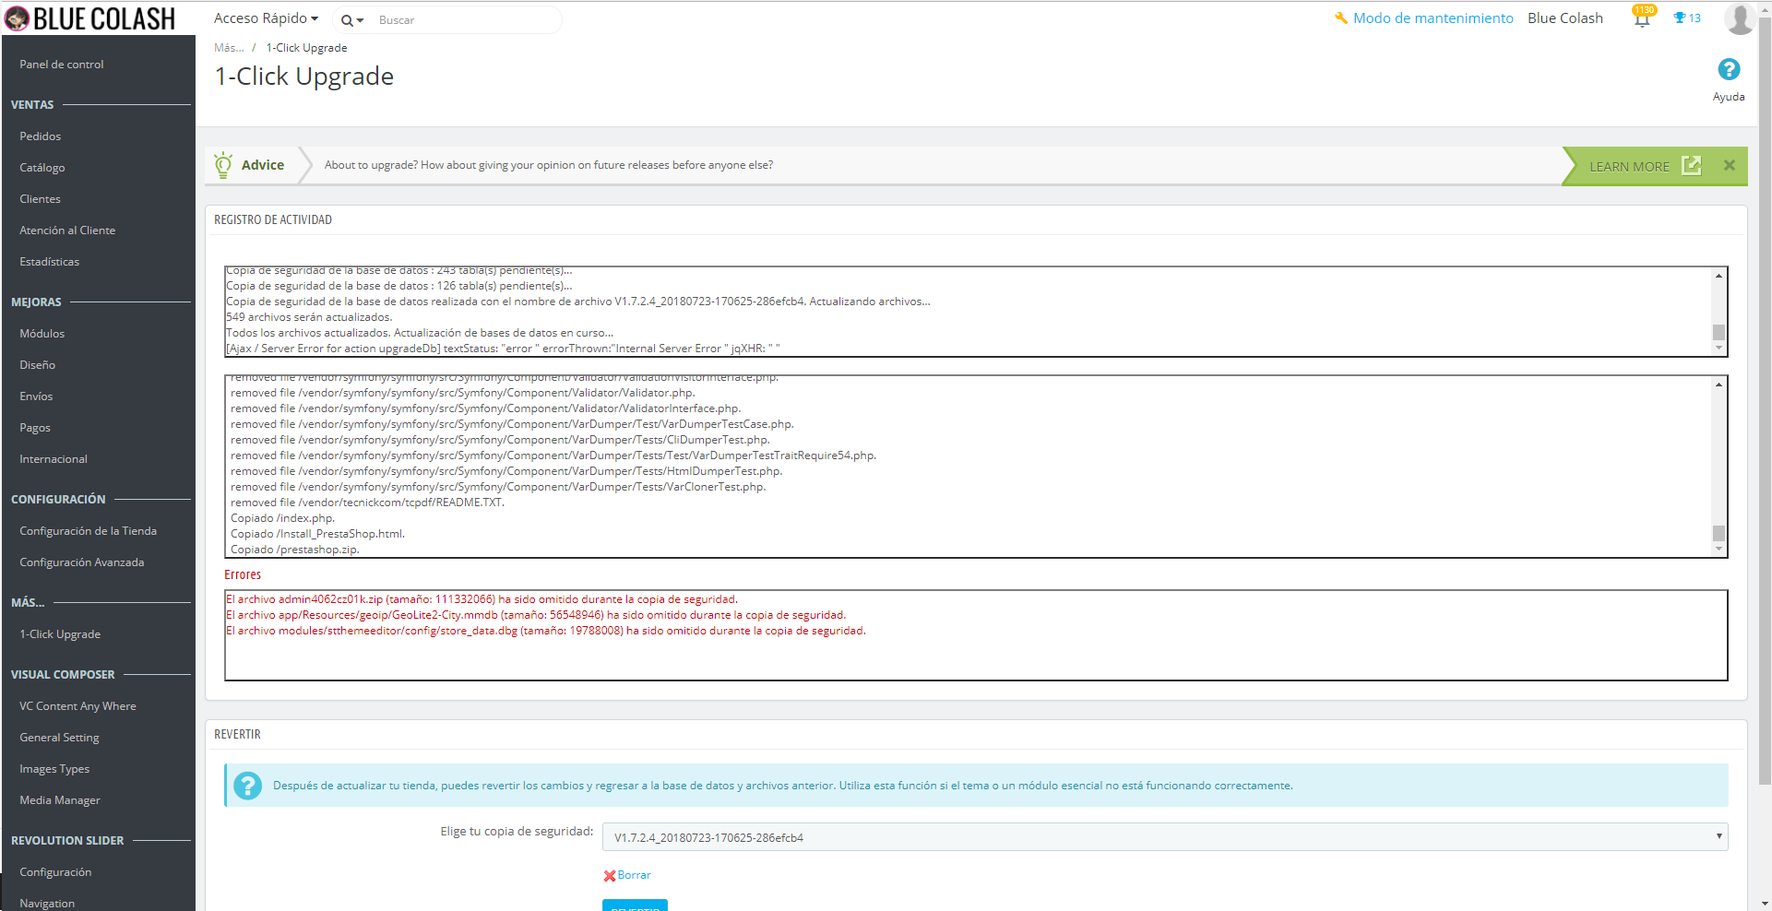
Task: Open Media Manager menu item
Action: click(x=60, y=800)
